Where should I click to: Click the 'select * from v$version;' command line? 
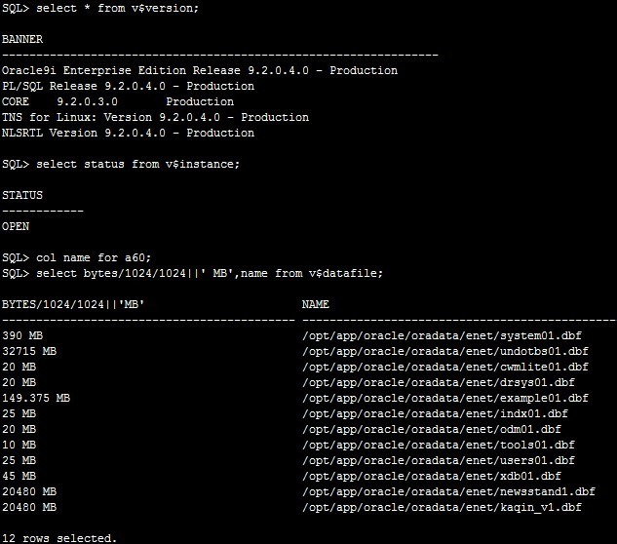(x=100, y=8)
